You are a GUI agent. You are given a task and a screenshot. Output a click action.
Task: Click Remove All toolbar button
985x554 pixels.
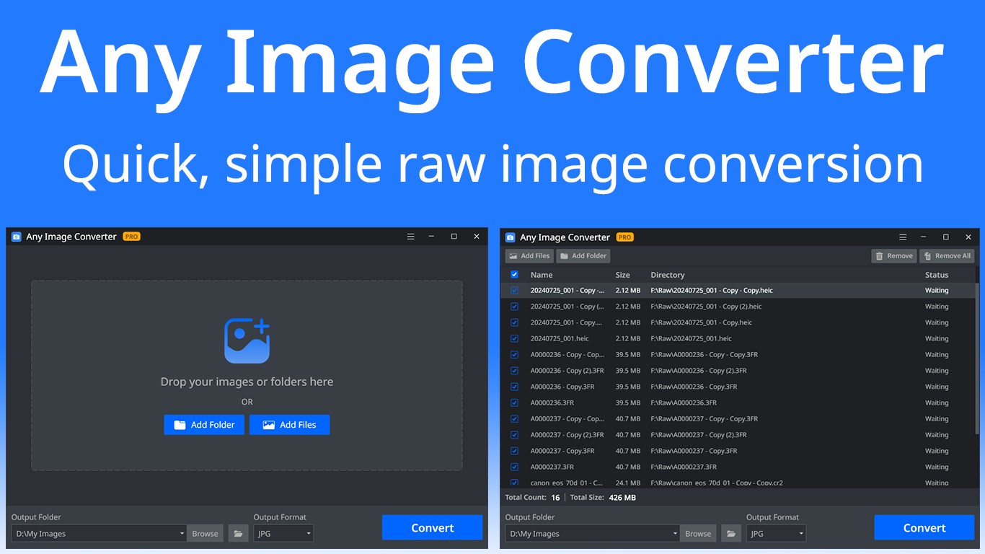coord(947,256)
